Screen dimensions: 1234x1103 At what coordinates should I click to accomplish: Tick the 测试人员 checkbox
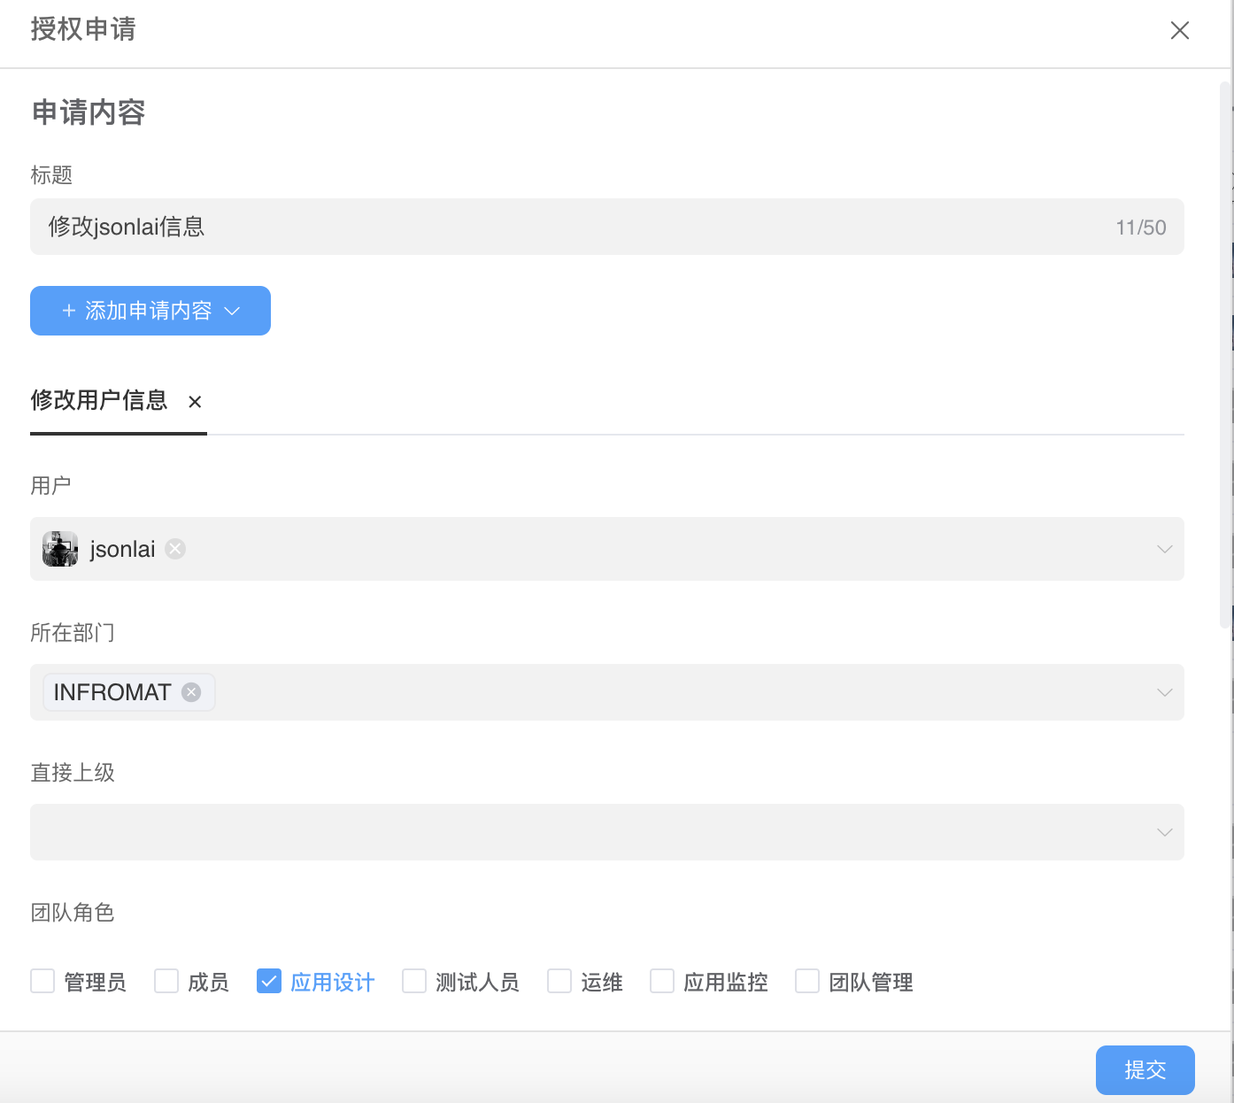coord(414,981)
